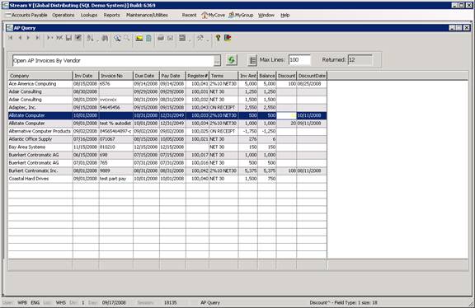Open the query picker ellipsis button
475x308 pixels.
217,60
